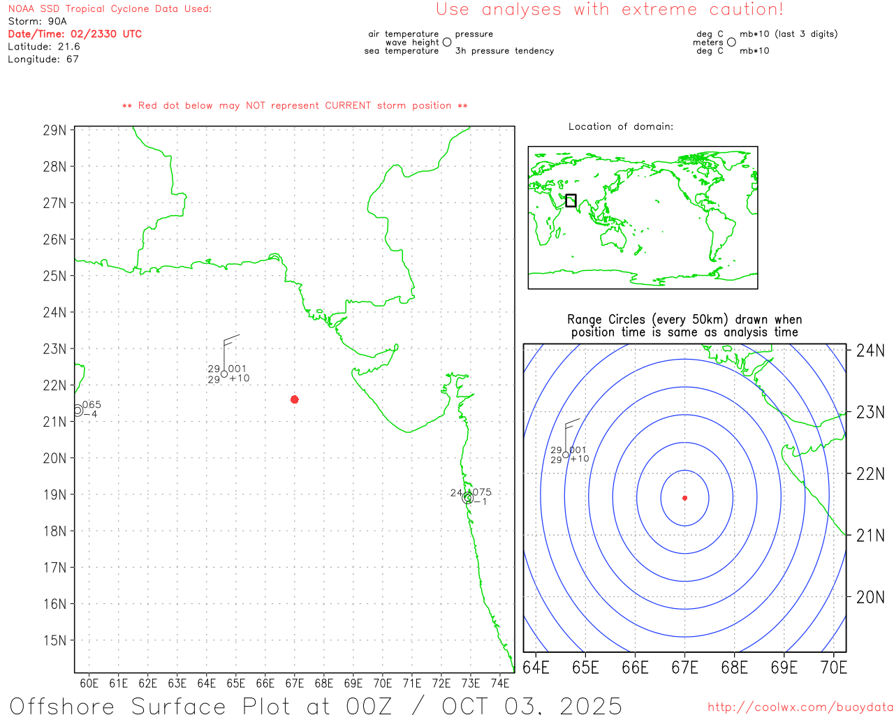894x715 pixels.
Task: Click the '29N' latitude label on main map
Action: coord(54,131)
